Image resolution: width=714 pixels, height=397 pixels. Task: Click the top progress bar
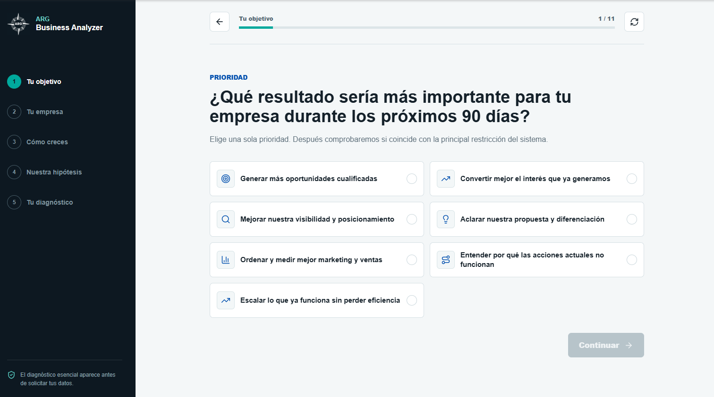[427, 27]
